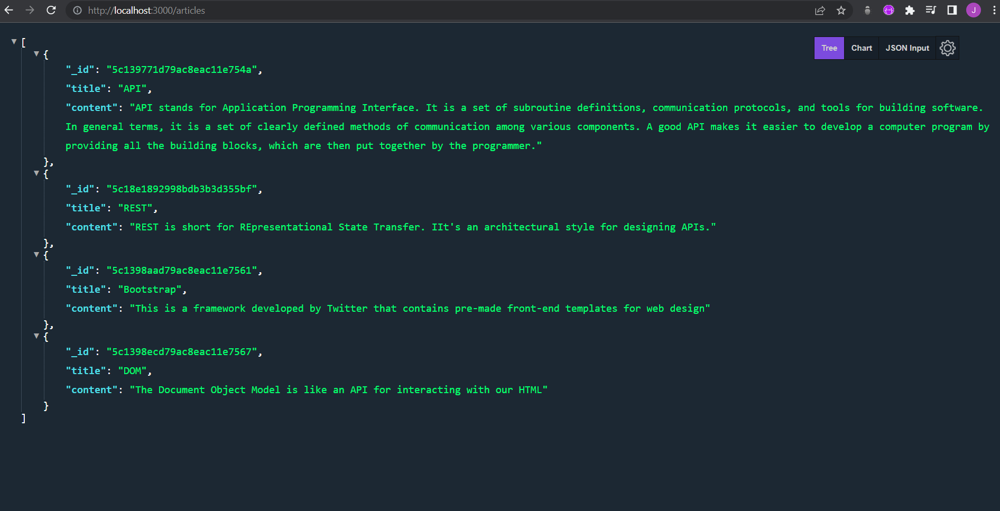Click the purple JSON viewer extension icon
This screenshot has height=511, width=1000.
point(888,10)
